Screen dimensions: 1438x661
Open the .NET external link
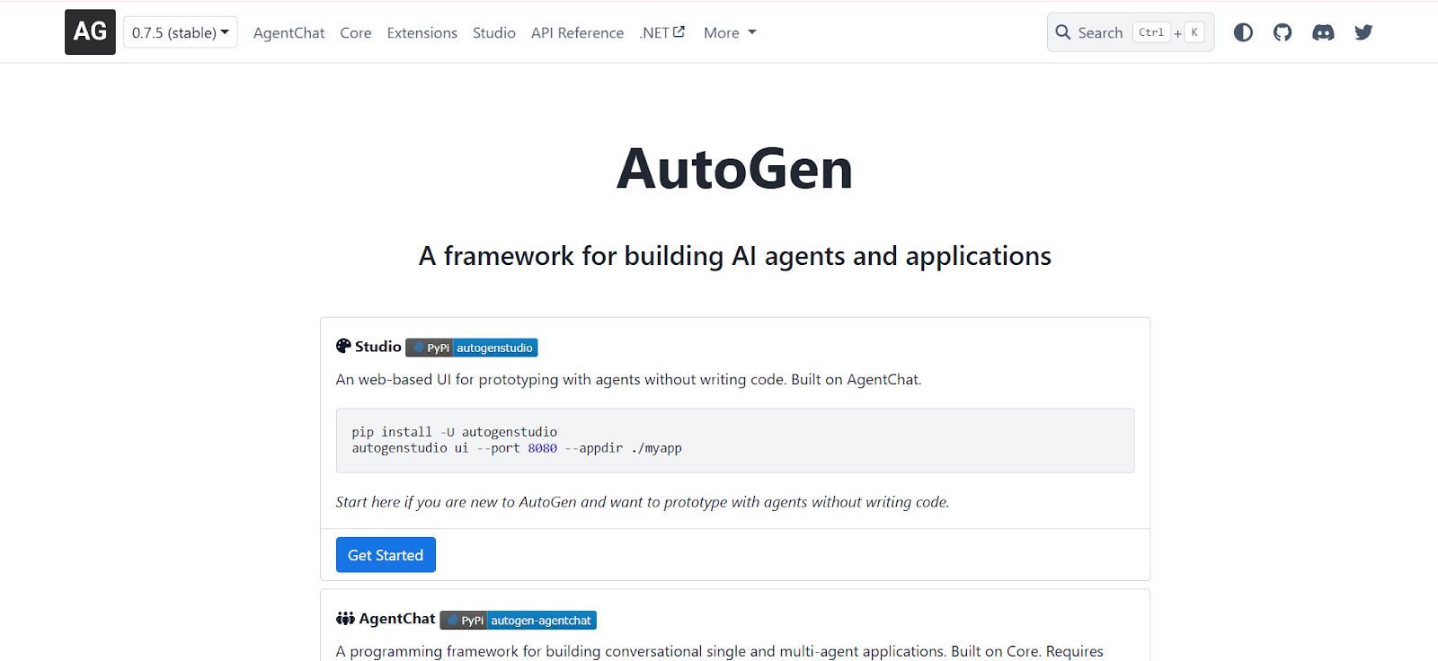(x=661, y=32)
